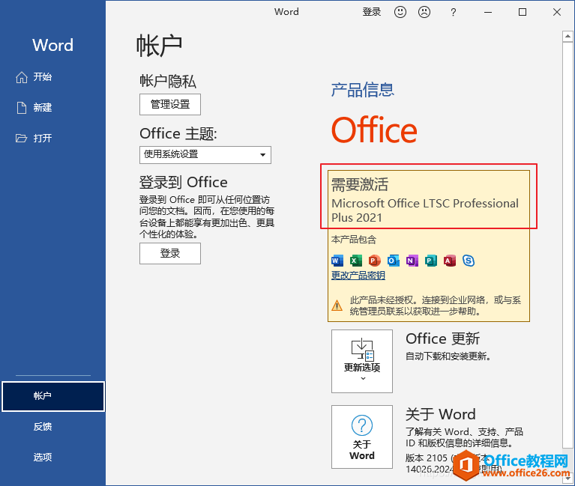Click the PowerPoint icon in product list
Screen dimensions: 575x486
[x=375, y=261]
